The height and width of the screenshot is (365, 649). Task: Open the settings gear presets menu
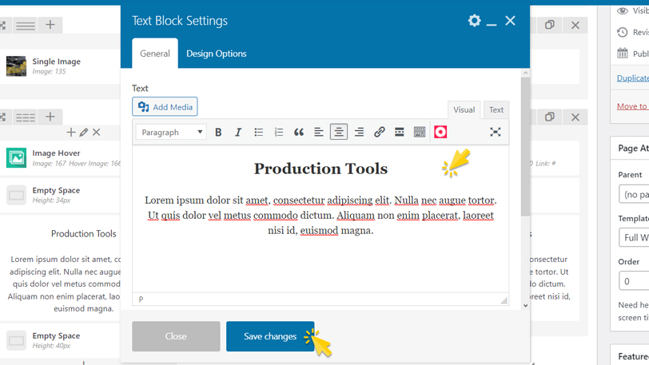point(474,21)
